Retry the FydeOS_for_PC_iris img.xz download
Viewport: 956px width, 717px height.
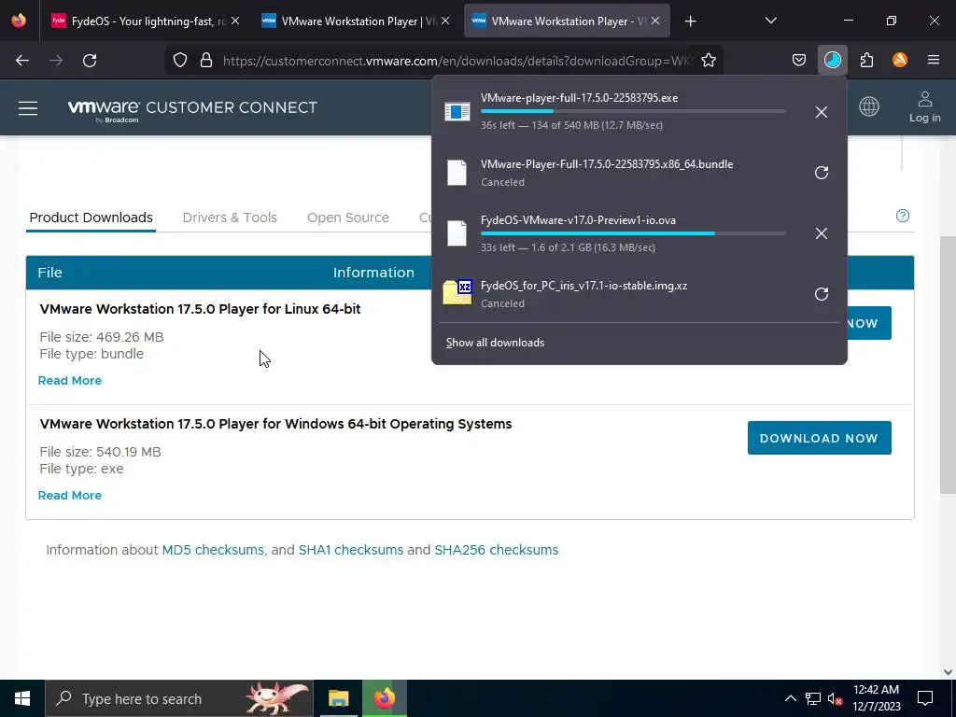point(822,294)
